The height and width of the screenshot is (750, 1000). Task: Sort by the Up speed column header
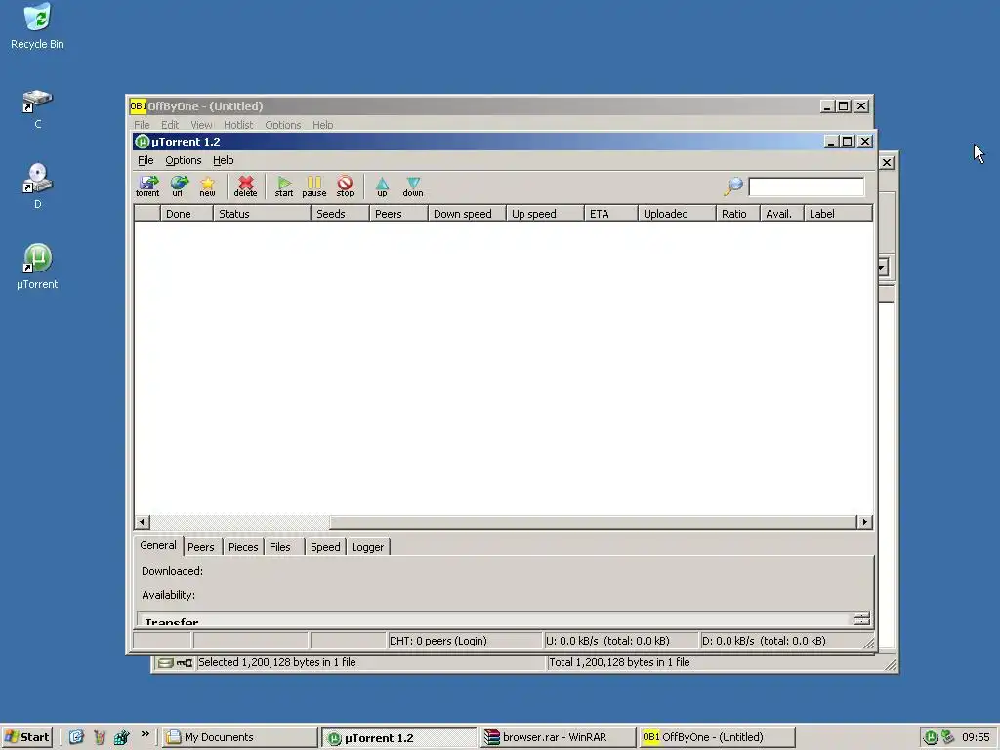(x=545, y=214)
